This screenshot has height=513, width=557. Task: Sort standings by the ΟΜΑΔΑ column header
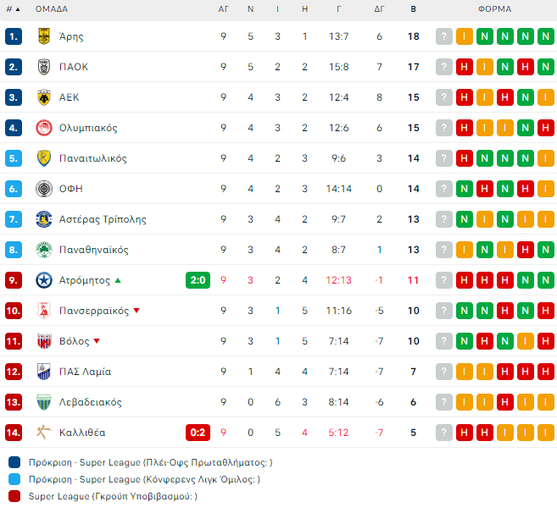click(x=52, y=9)
